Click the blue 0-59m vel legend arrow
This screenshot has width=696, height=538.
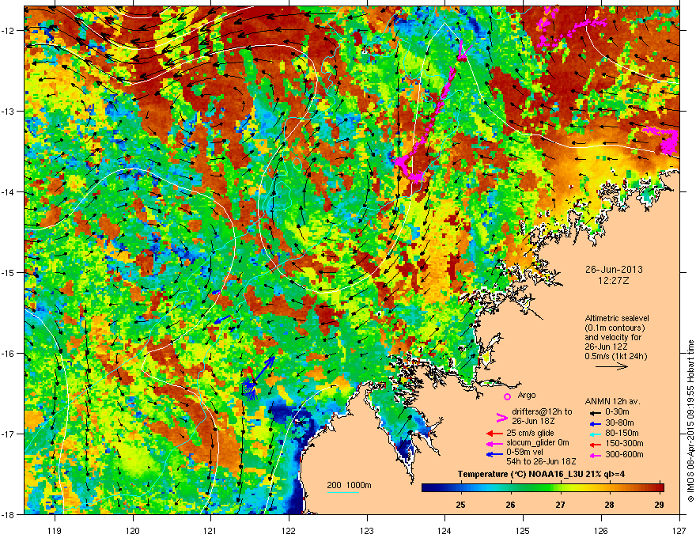coord(494,454)
